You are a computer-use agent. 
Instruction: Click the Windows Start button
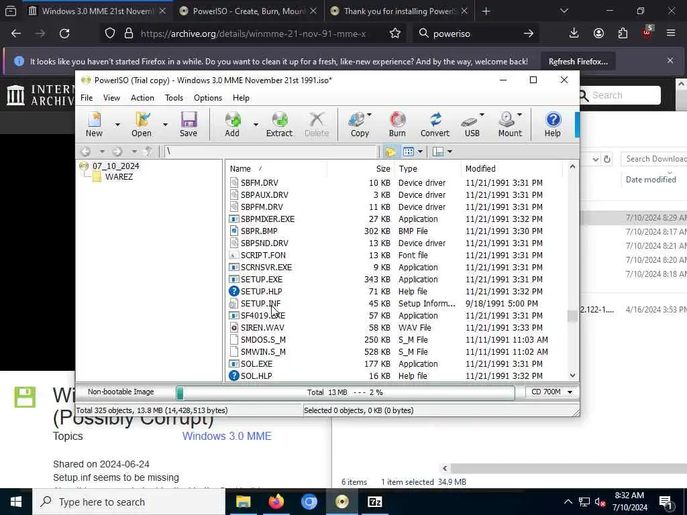16,502
